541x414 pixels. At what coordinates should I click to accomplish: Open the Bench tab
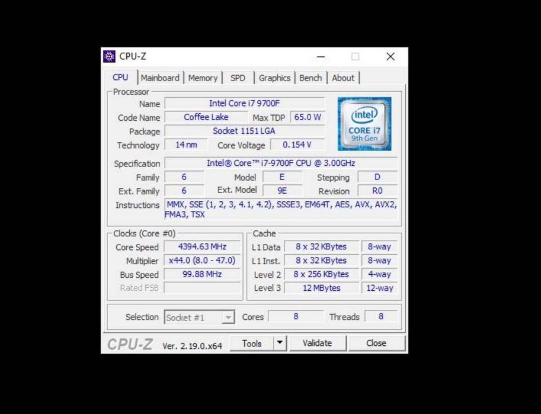(x=310, y=78)
